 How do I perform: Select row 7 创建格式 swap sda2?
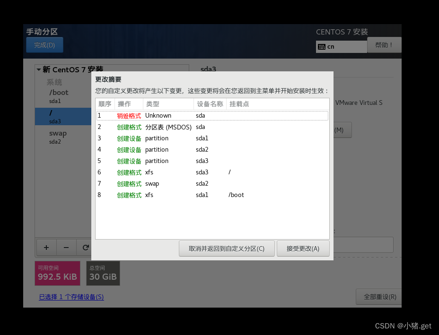click(212, 183)
